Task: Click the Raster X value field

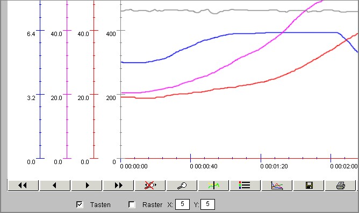Action: (182, 204)
